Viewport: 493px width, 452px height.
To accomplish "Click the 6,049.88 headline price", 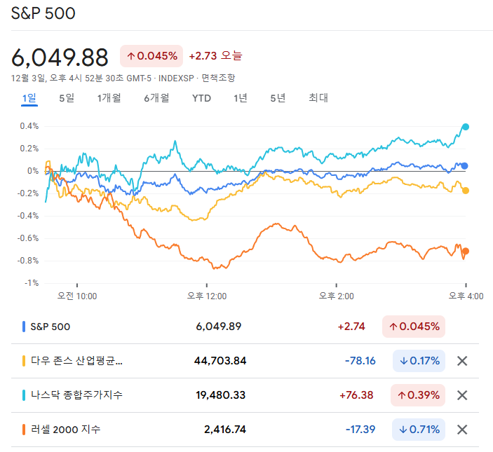I will (60, 57).
